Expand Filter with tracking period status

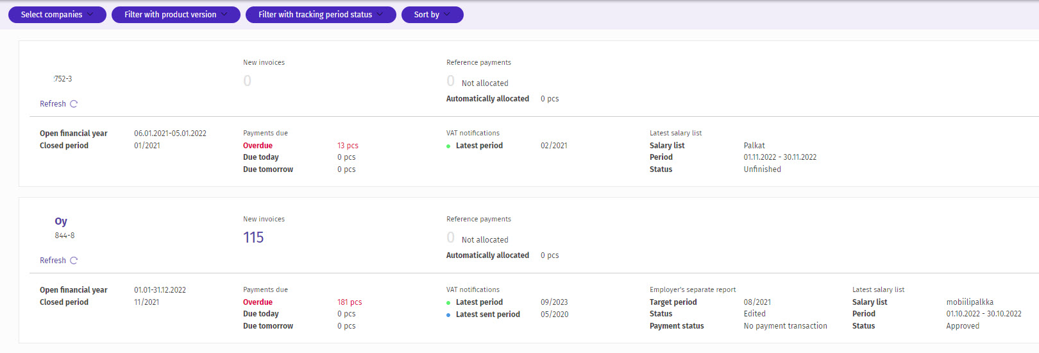[x=321, y=15]
